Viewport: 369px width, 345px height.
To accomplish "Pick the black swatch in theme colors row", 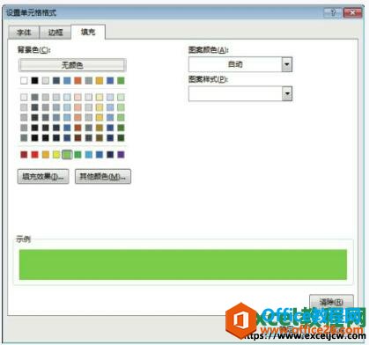I will tap(34, 80).
